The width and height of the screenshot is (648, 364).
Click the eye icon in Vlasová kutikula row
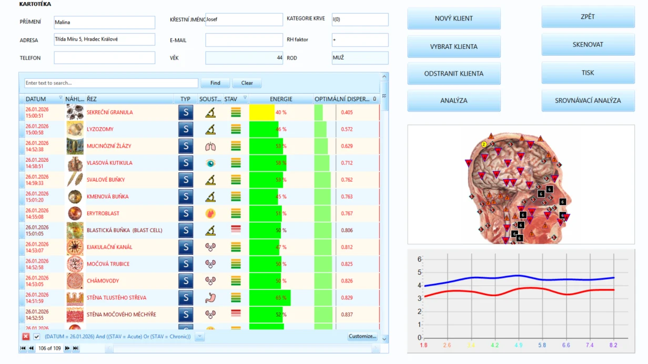tap(210, 163)
